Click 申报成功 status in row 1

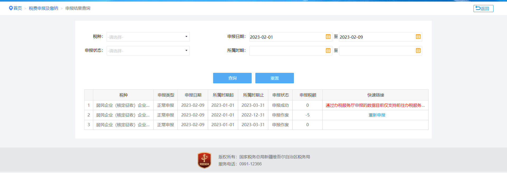[x=280, y=105]
